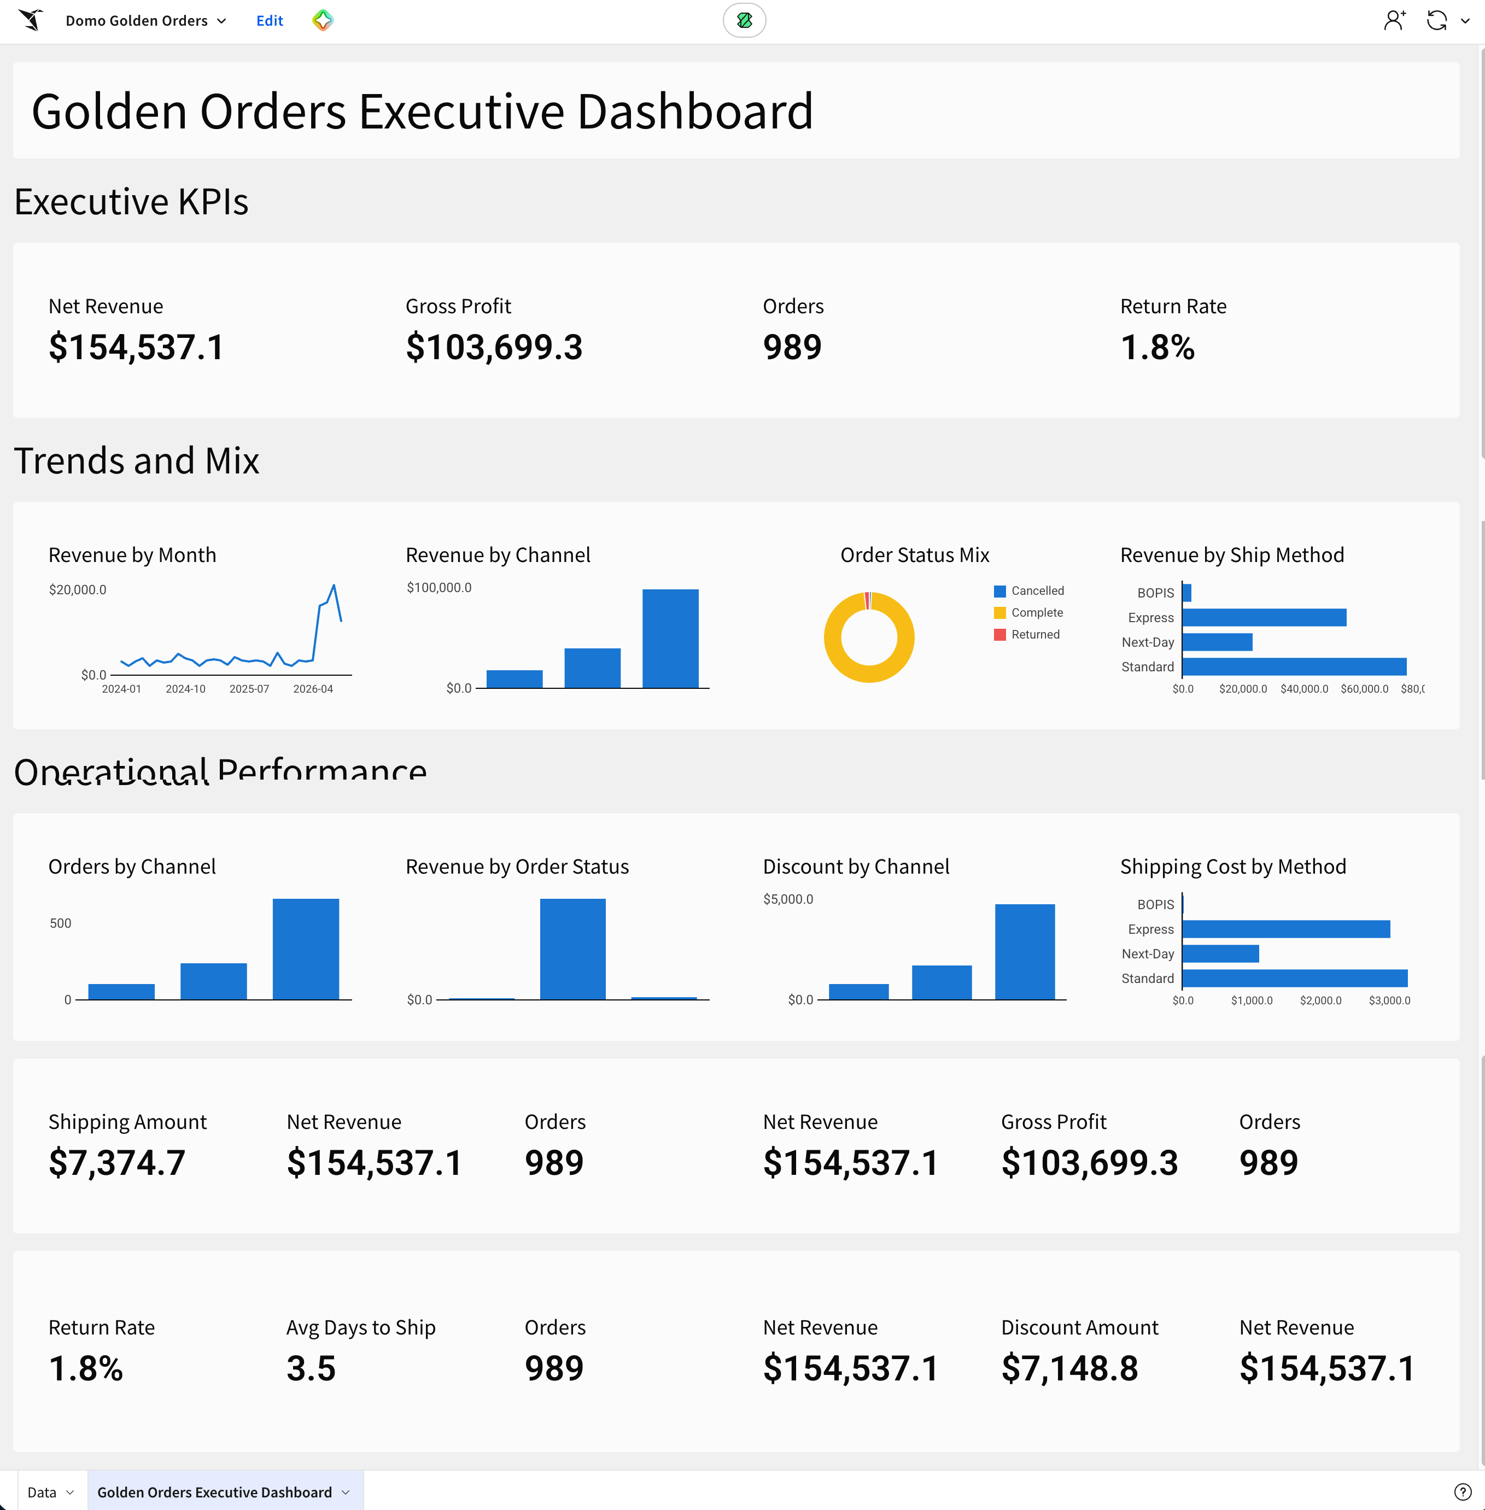Click the refresh data icon
This screenshot has width=1485, height=1510.
[x=1436, y=20]
